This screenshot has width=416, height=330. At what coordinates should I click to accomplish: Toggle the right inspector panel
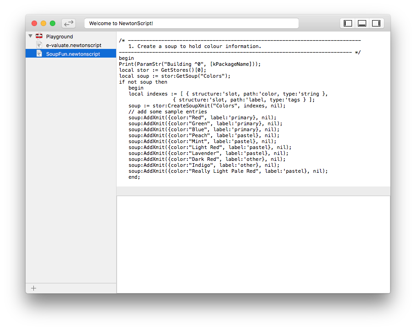point(376,23)
